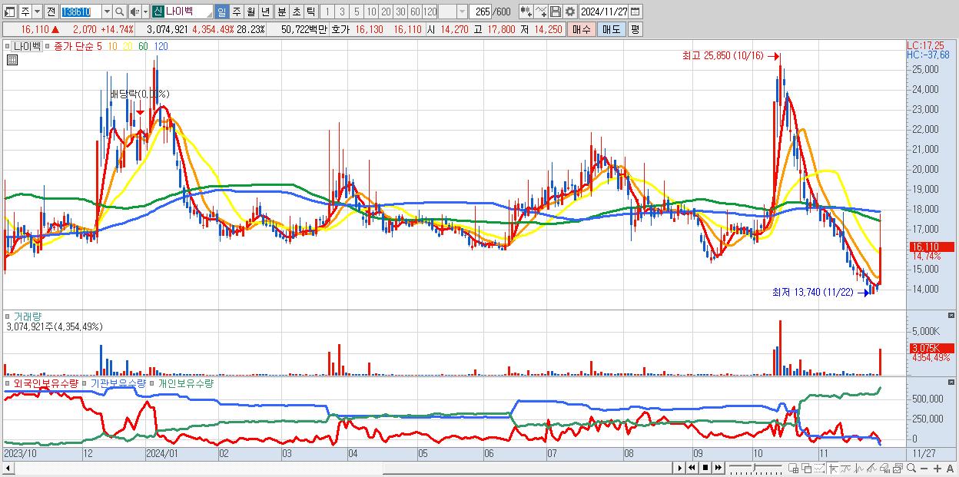This screenshot has height=477, width=959.
Task: Click the 전 button beside stock code
Action: (x=51, y=12)
